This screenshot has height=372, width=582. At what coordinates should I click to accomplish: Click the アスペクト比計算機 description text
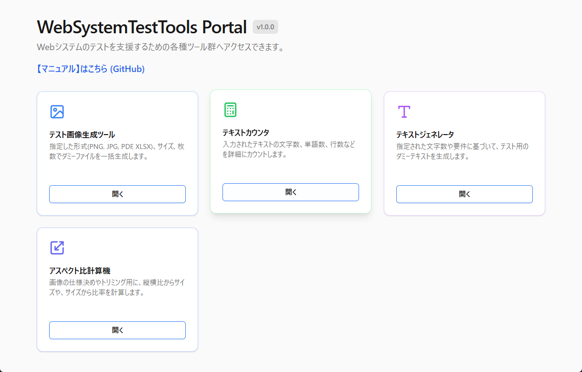pos(117,288)
